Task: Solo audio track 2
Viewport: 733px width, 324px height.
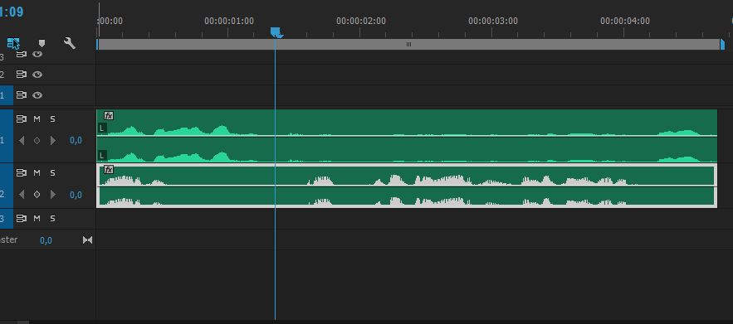Action: pos(52,172)
